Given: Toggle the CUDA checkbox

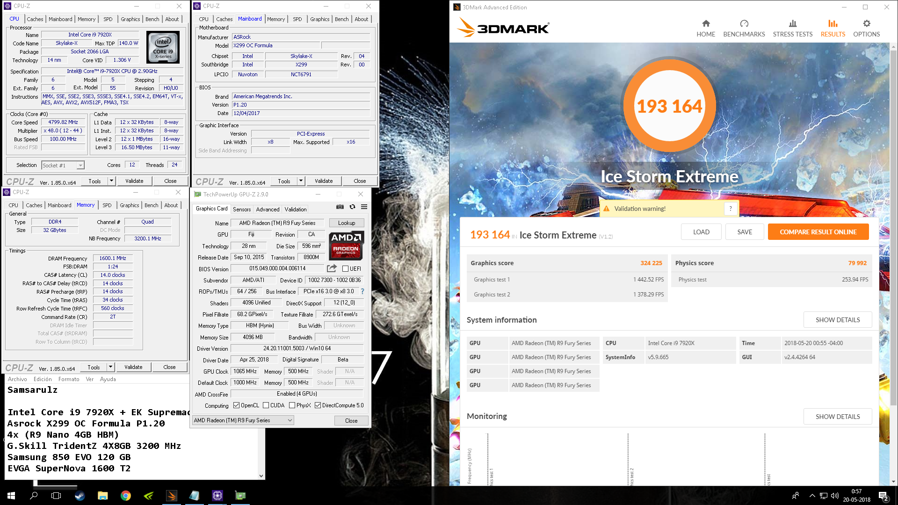Looking at the screenshot, I should pyautogui.click(x=266, y=405).
